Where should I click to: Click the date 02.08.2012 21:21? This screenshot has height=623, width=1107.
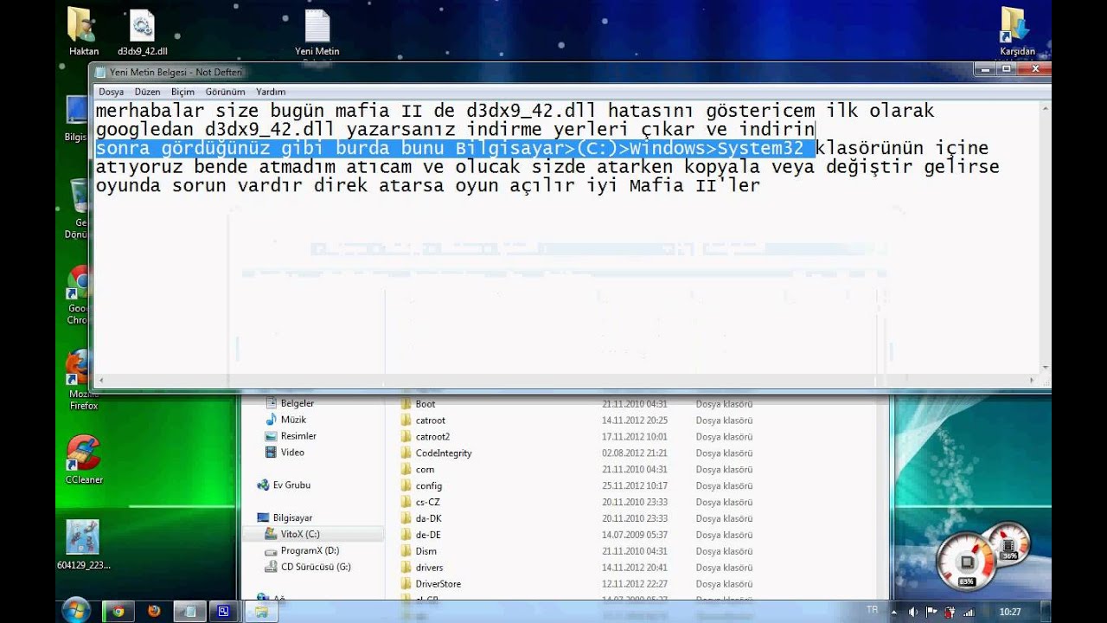click(x=635, y=453)
